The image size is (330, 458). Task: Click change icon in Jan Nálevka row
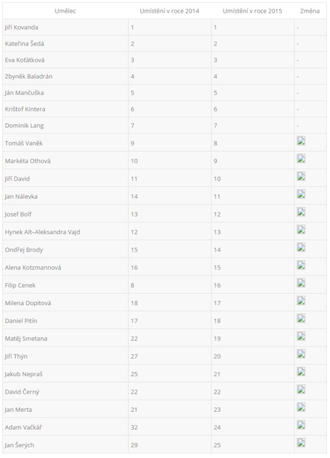(x=301, y=194)
